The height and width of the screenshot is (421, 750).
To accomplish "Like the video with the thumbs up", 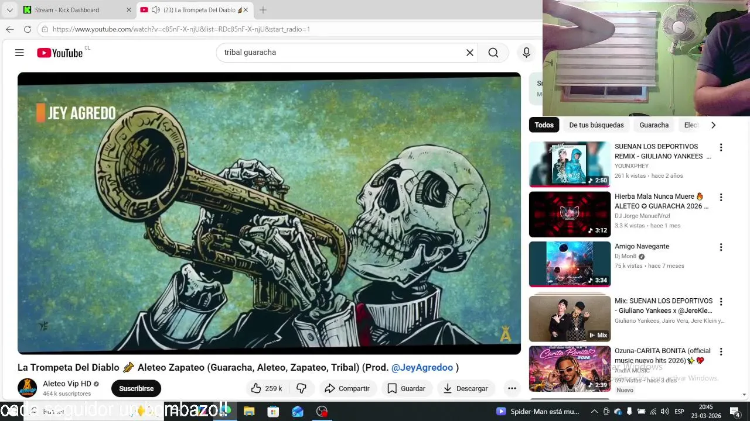I will (x=267, y=388).
